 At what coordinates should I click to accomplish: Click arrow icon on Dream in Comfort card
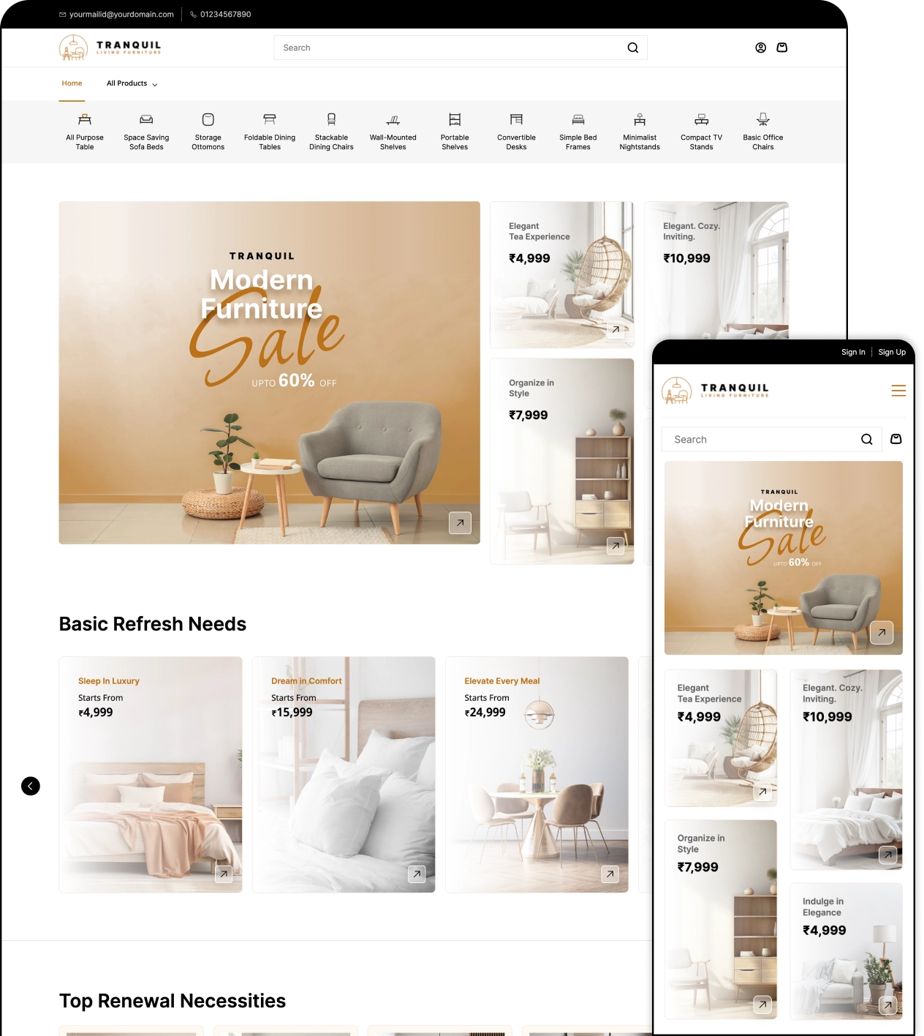pos(417,874)
